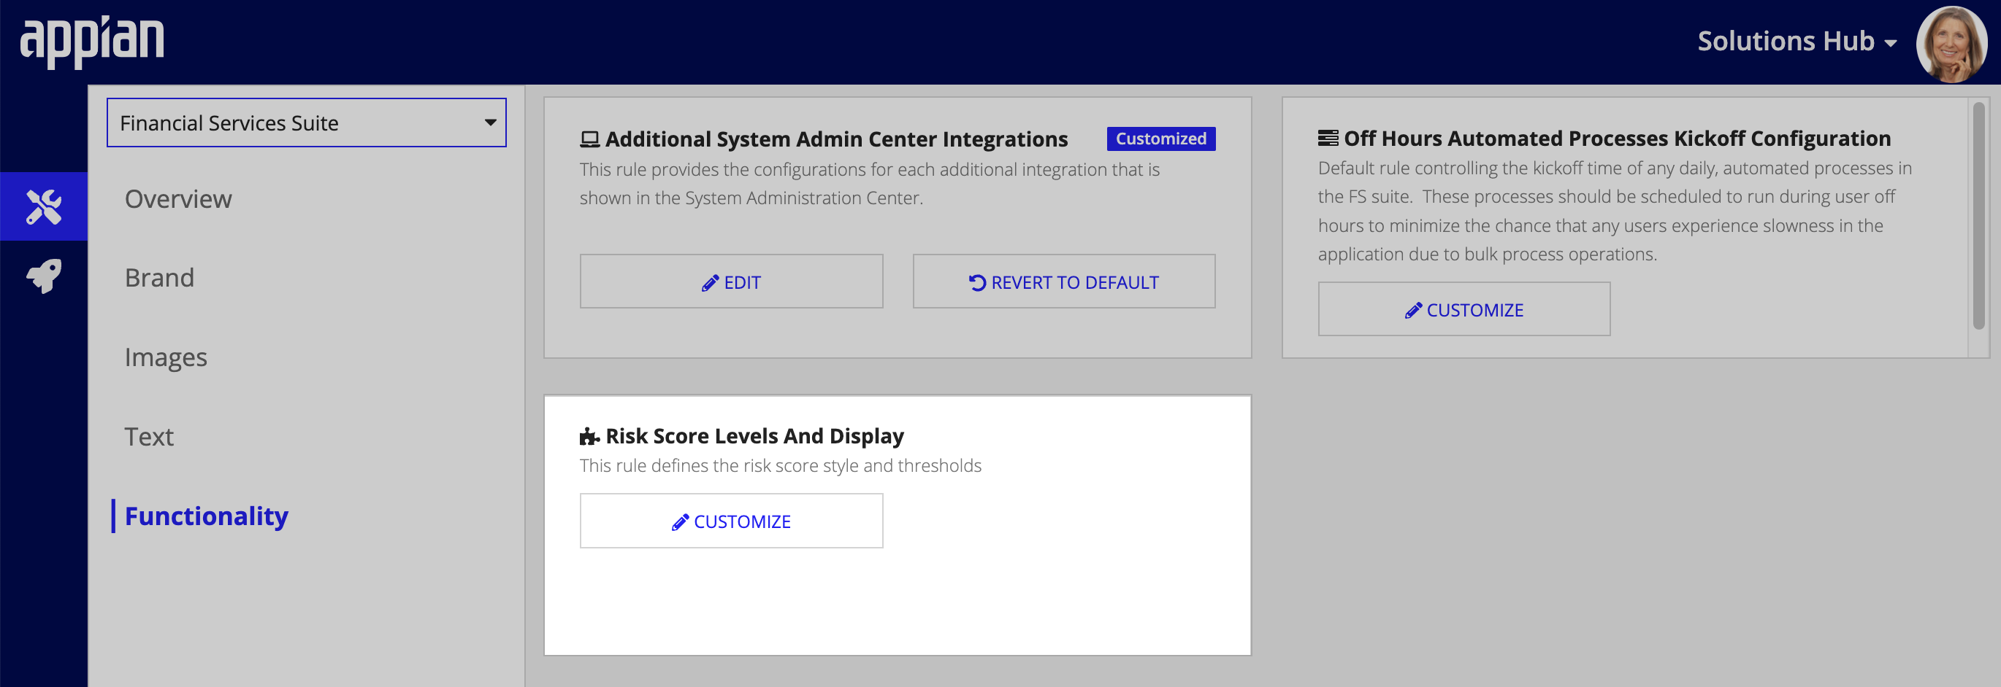The width and height of the screenshot is (2001, 687).
Task: Open the rocket launch icon in sidebar
Action: coord(44,276)
